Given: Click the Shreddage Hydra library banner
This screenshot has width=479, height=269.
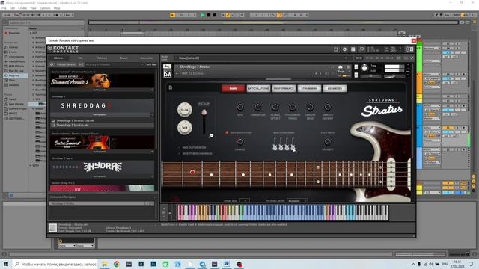Looking at the screenshot, I should pyautogui.click(x=102, y=167).
